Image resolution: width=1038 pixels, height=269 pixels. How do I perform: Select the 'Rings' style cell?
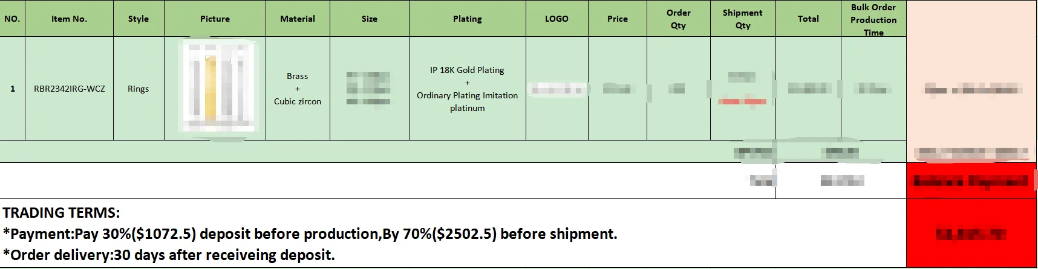[139, 89]
